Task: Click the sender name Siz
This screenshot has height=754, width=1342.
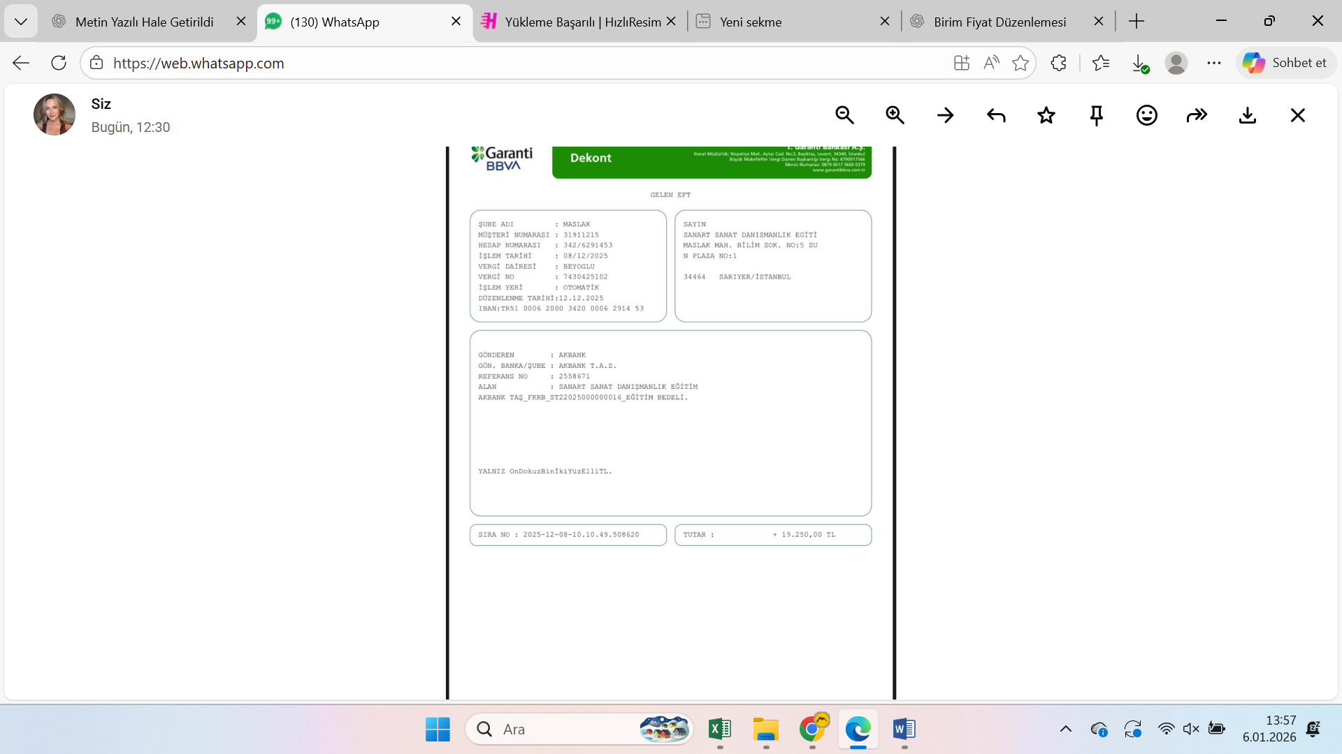Action: click(x=101, y=104)
